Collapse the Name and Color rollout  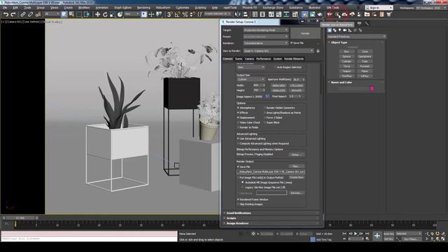pos(356,83)
